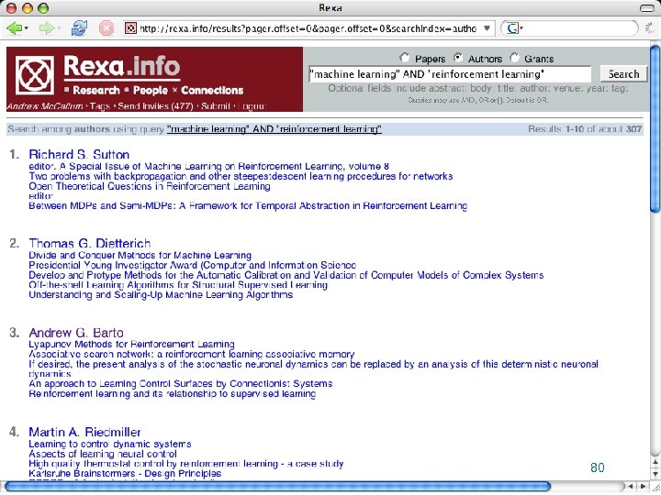This screenshot has width=661, height=495.
Task: Open the Andrew McCallum user link
Action: (45, 106)
